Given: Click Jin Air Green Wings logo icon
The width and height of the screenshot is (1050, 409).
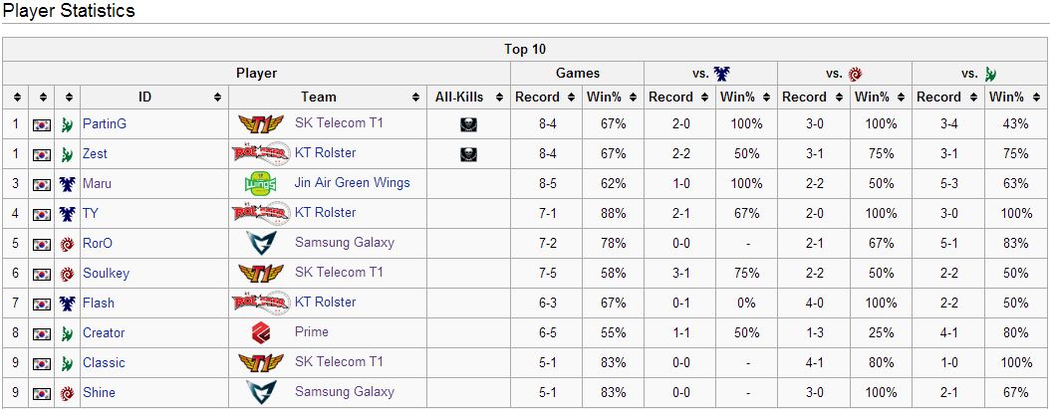Looking at the screenshot, I should (260, 184).
